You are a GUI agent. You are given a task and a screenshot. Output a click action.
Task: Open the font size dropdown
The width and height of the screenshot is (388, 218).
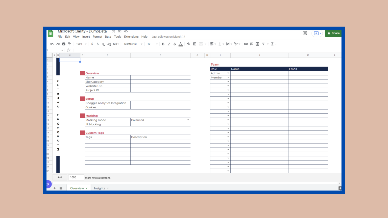pyautogui.click(x=152, y=44)
